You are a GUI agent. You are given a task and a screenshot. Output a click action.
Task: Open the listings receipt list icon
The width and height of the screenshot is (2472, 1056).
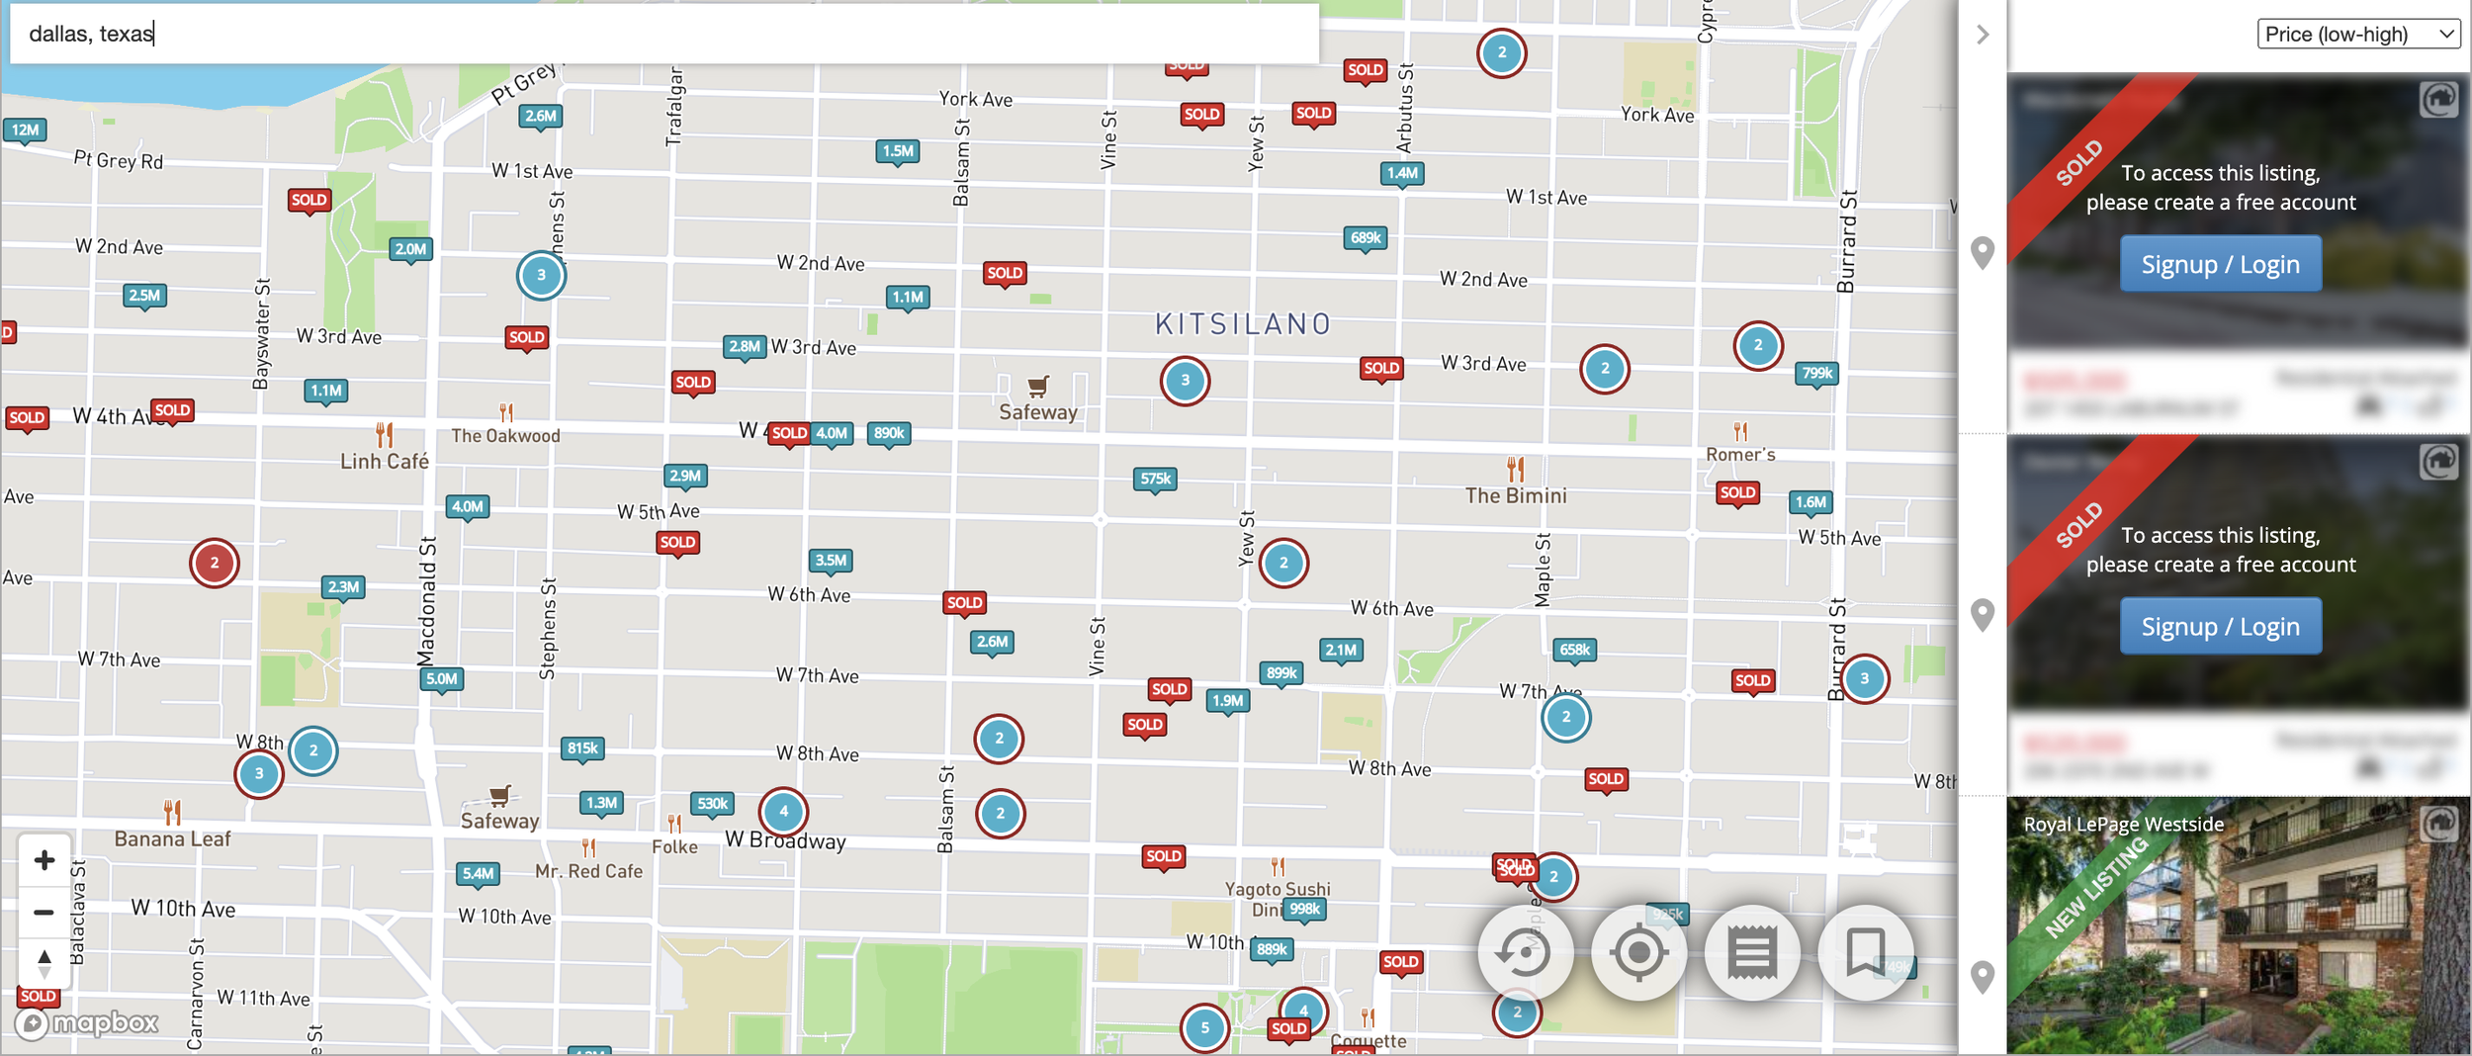(x=1750, y=952)
